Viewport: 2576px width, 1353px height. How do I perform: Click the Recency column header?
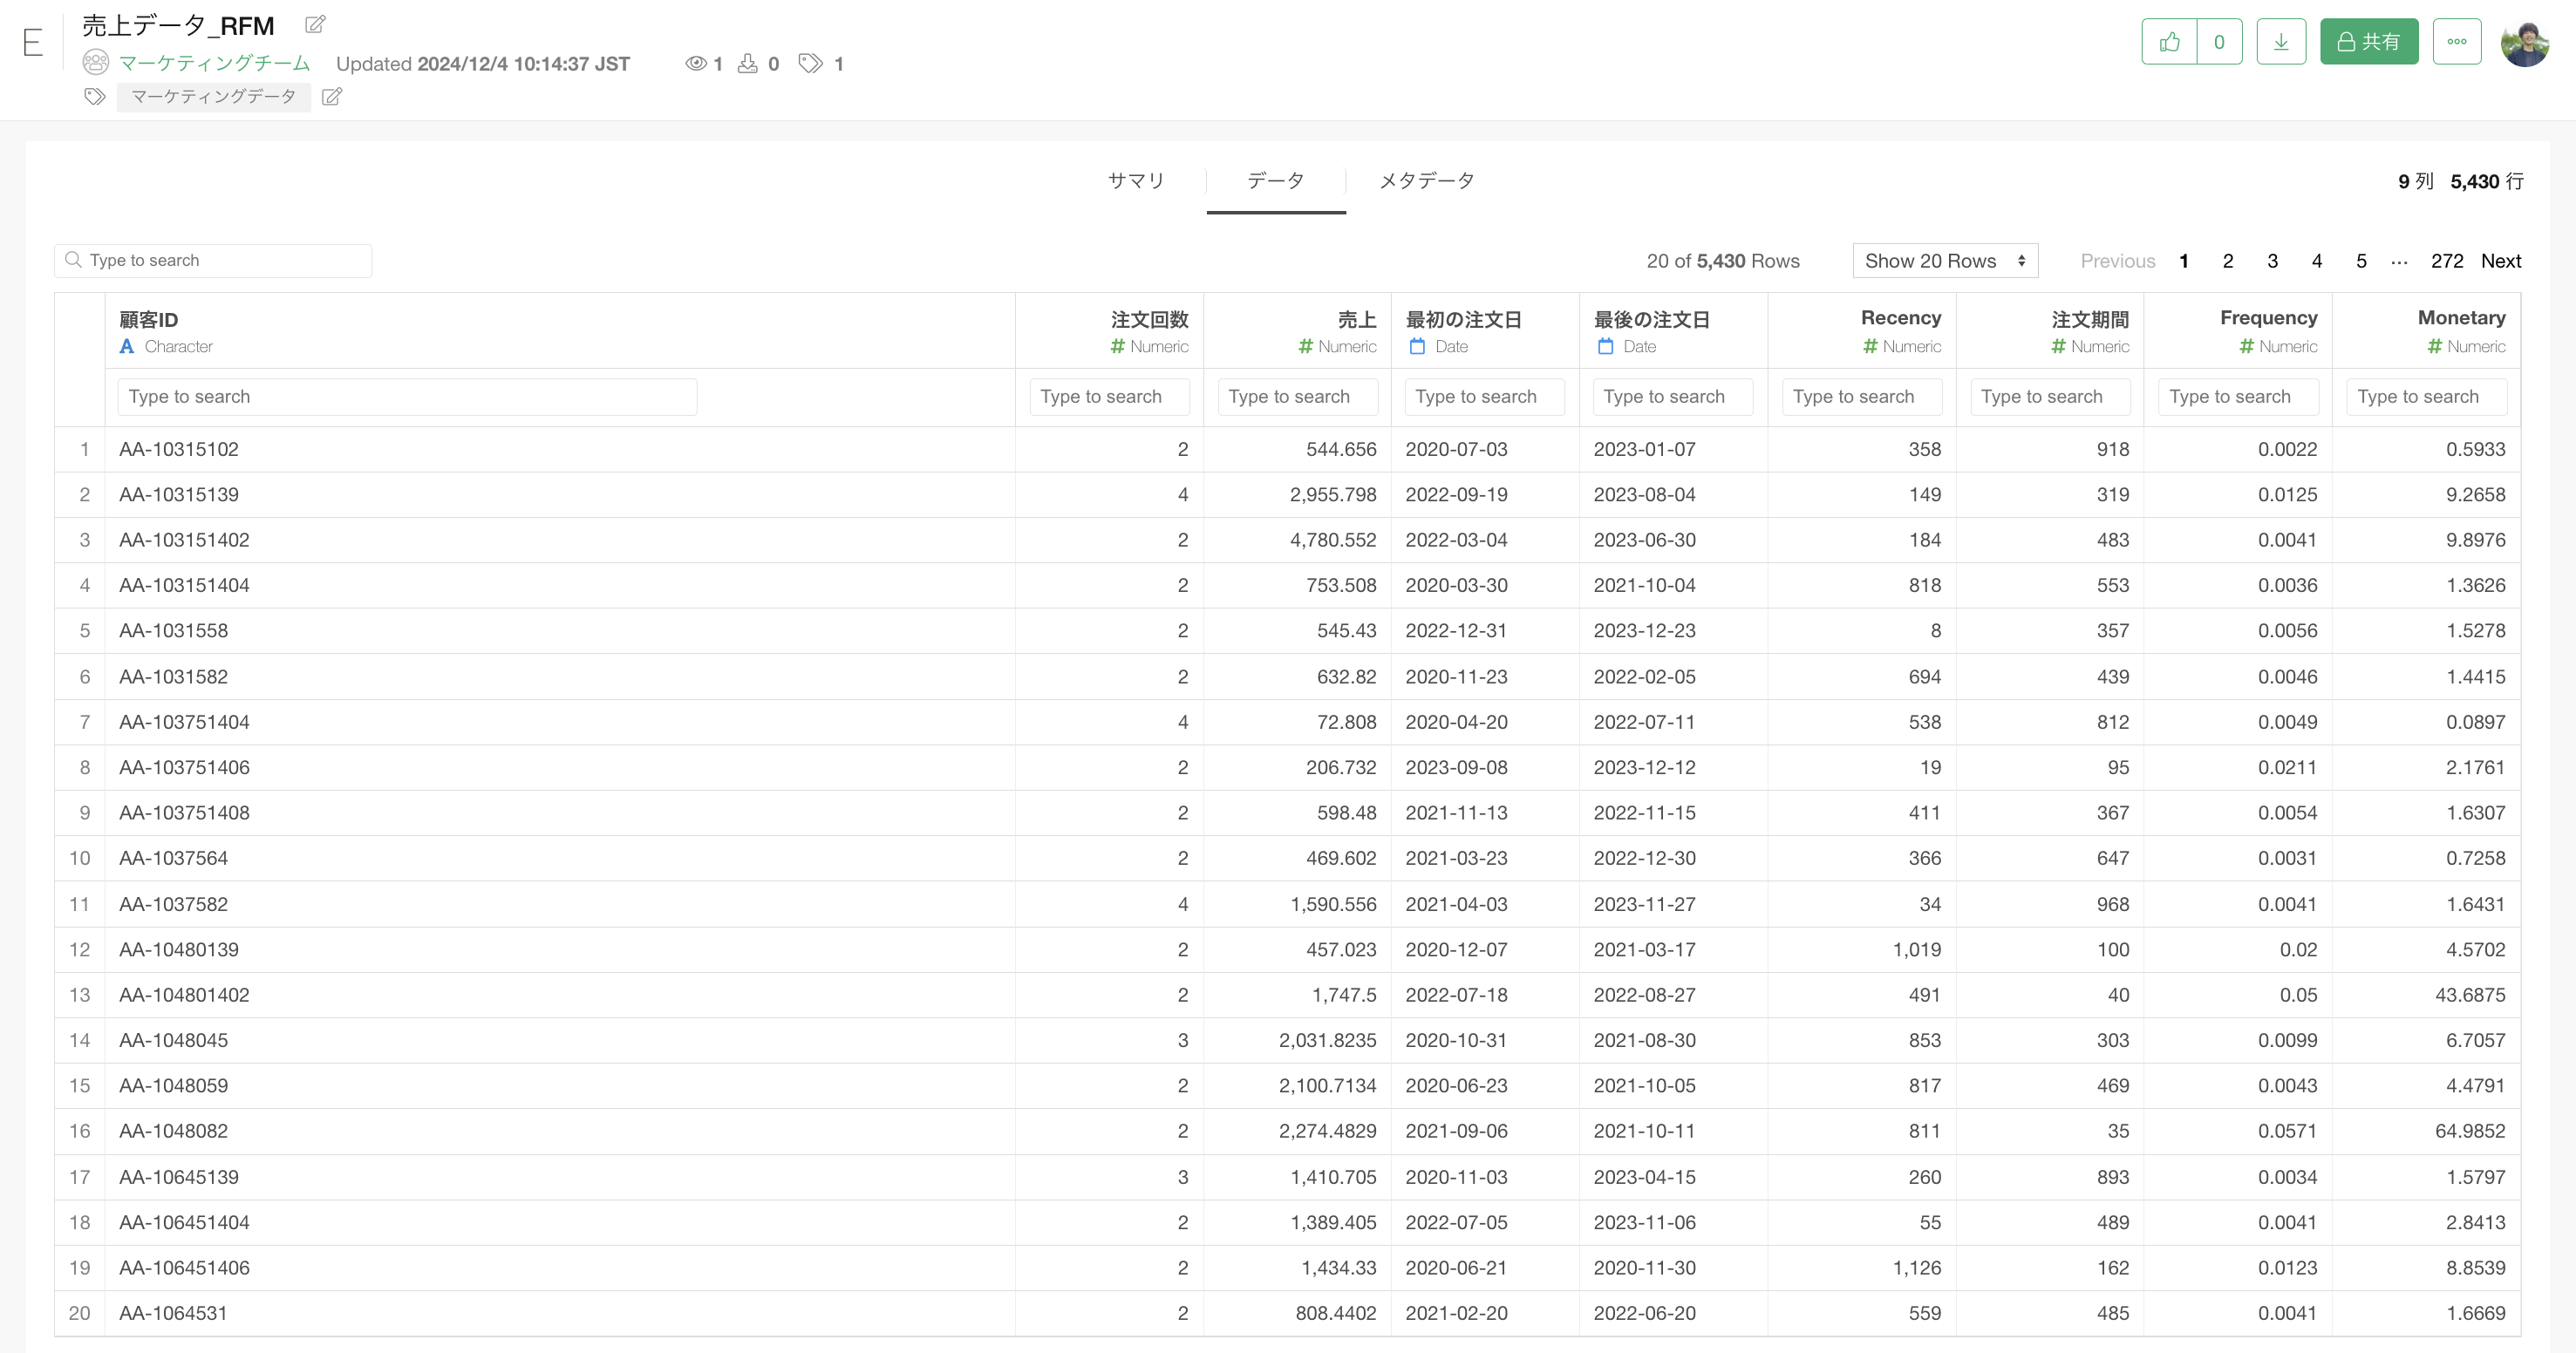1900,318
